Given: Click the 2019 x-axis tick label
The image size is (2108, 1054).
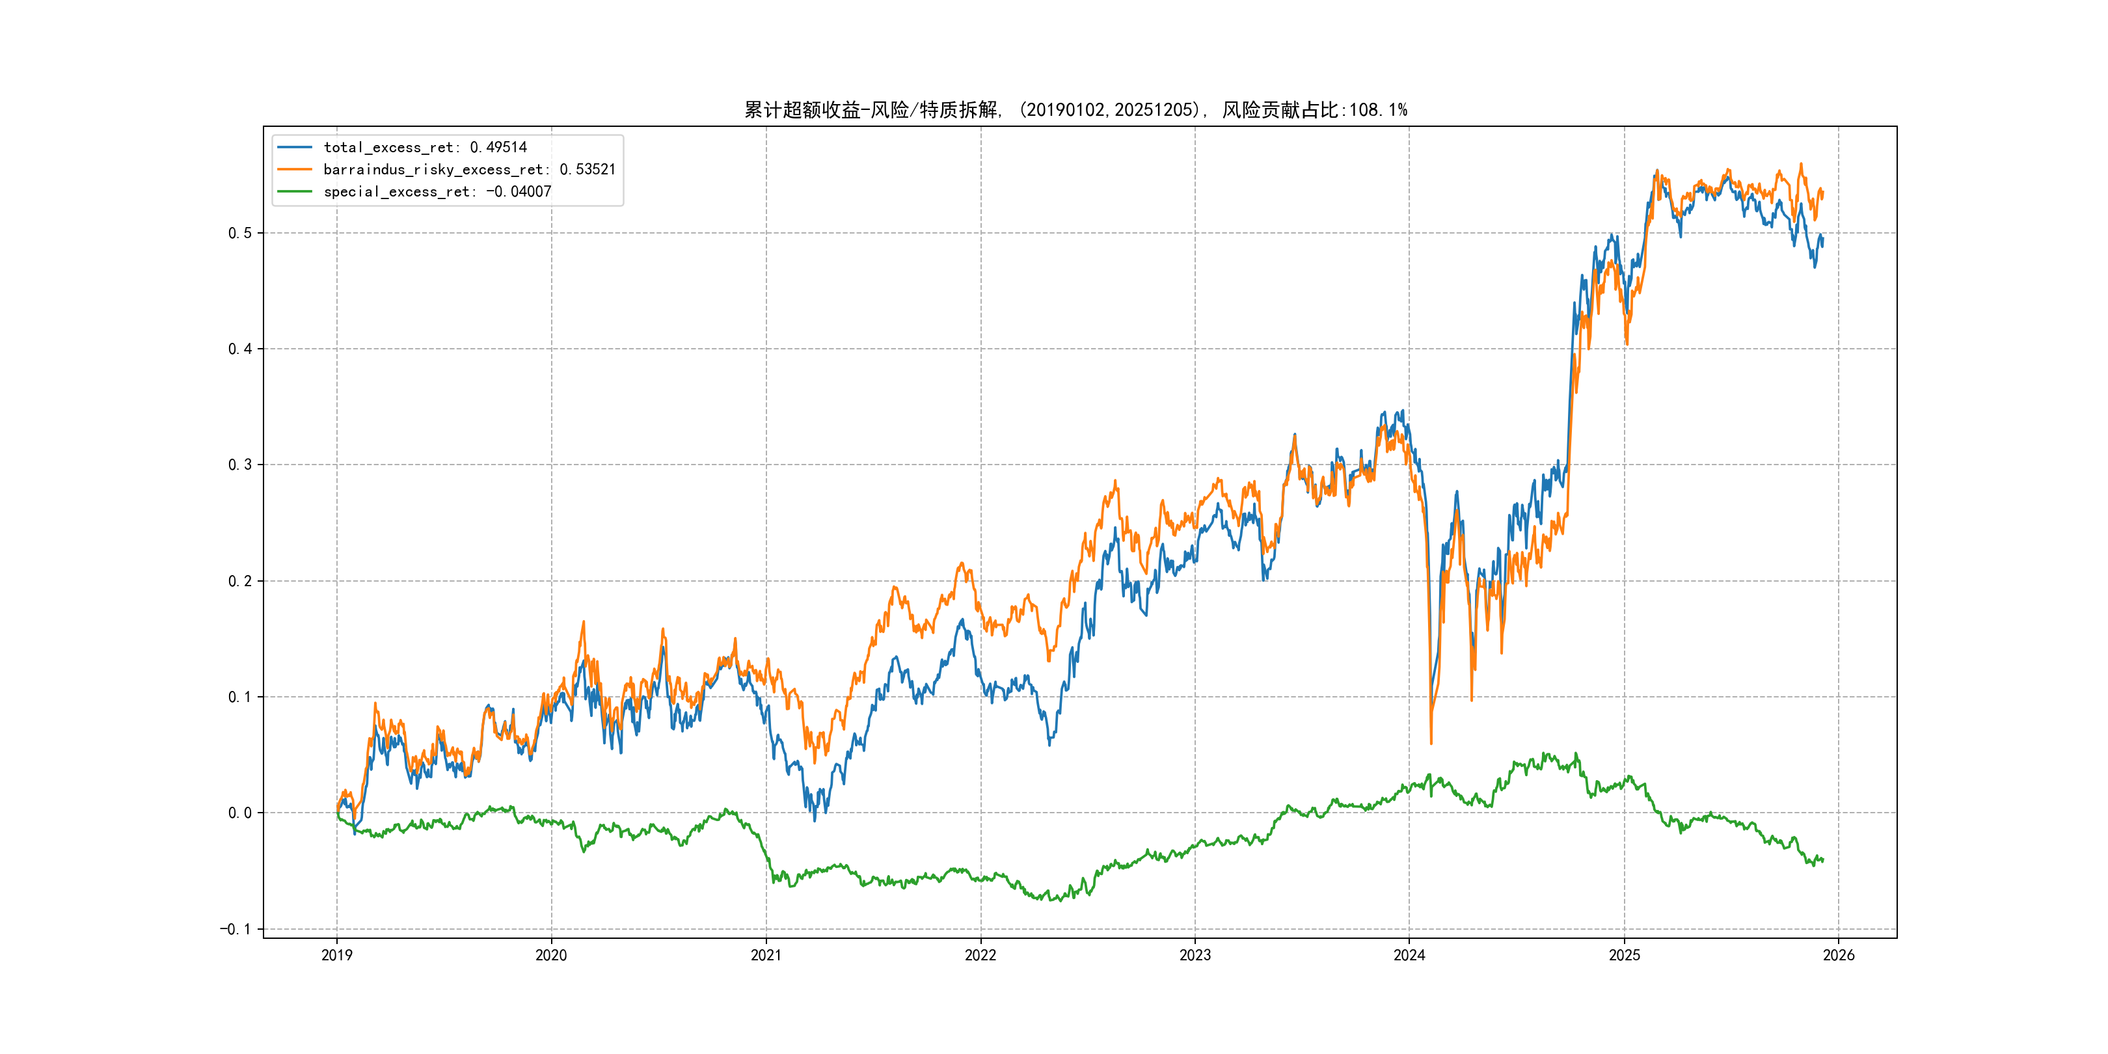Looking at the screenshot, I should pos(336,955).
